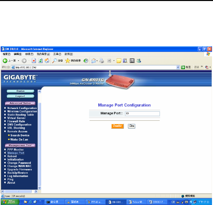This screenshot has width=213, height=205.
Task: Open PPP Monitor link
Action: pyautogui.click(x=16, y=150)
